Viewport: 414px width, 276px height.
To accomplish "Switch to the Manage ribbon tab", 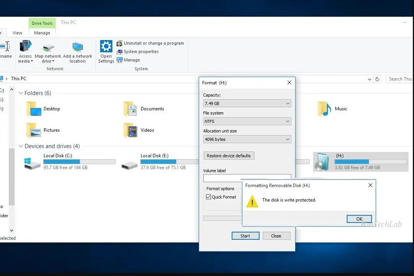I will click(42, 33).
